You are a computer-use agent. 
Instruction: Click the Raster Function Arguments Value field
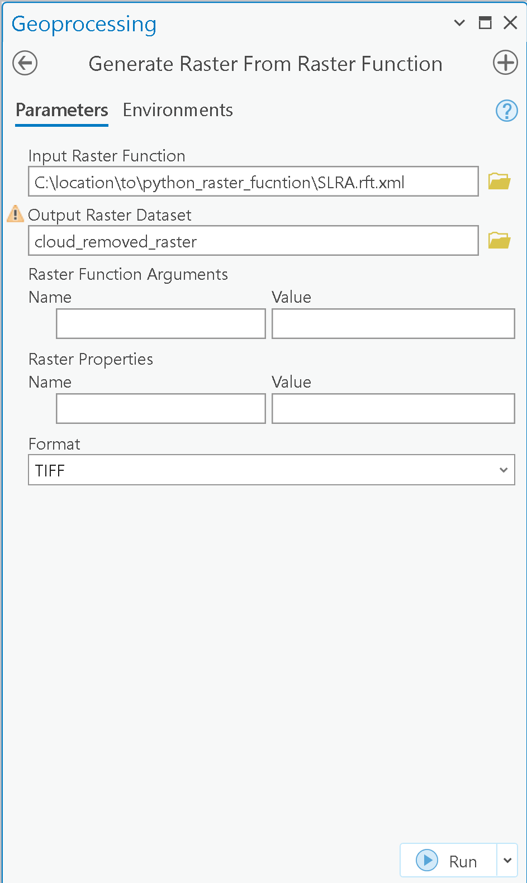[x=393, y=324]
